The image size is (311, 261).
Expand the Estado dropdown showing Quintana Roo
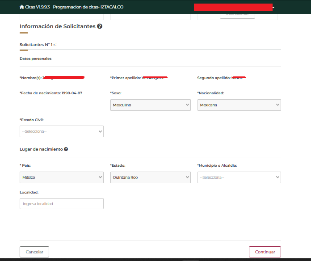[x=151, y=177]
